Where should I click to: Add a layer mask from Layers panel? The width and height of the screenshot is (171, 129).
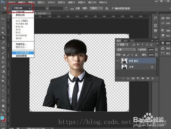[x=133, y=78]
